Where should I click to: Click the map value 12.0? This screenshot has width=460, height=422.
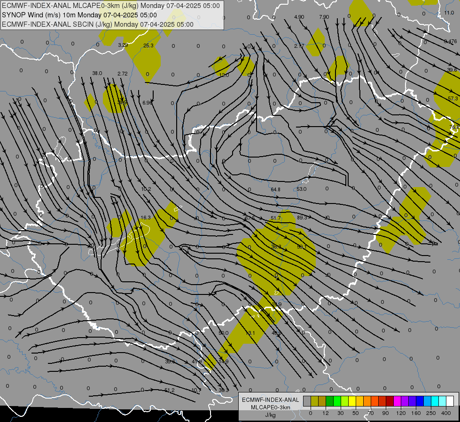(x=224, y=75)
